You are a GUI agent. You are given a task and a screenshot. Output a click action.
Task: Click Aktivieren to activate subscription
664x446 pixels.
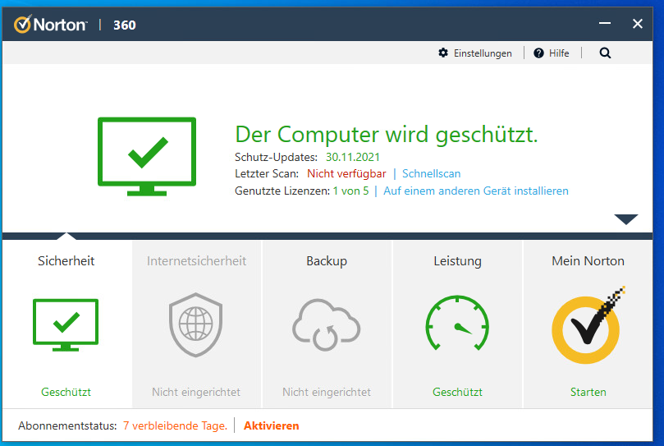tap(272, 425)
